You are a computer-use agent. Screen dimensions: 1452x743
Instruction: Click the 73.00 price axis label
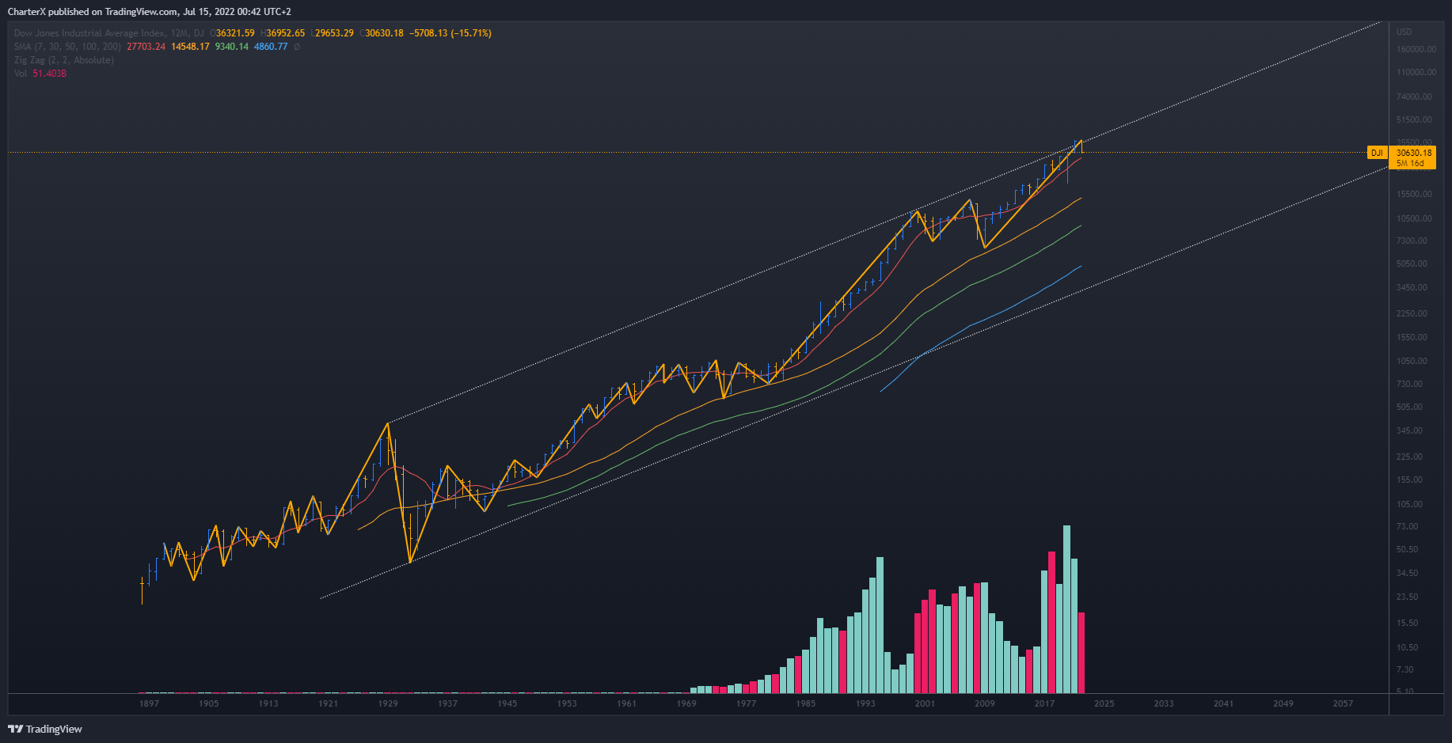[1408, 526]
